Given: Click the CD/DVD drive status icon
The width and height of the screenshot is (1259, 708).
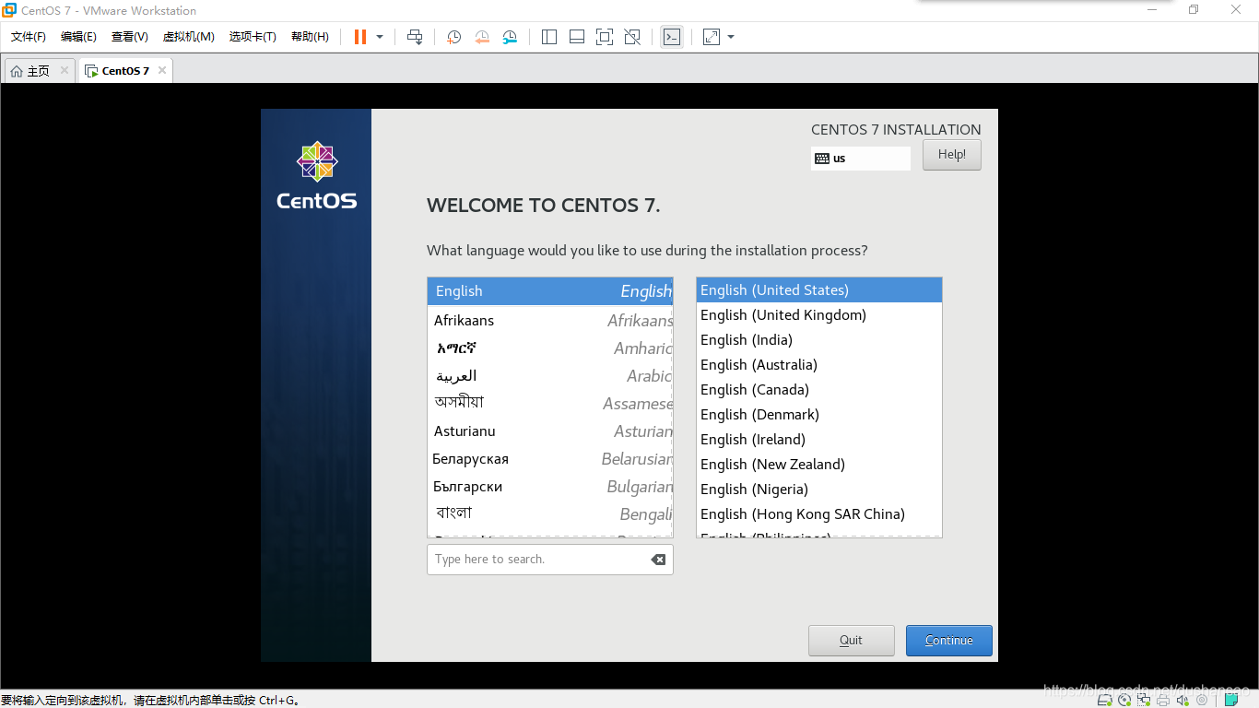Looking at the screenshot, I should [x=1124, y=700].
